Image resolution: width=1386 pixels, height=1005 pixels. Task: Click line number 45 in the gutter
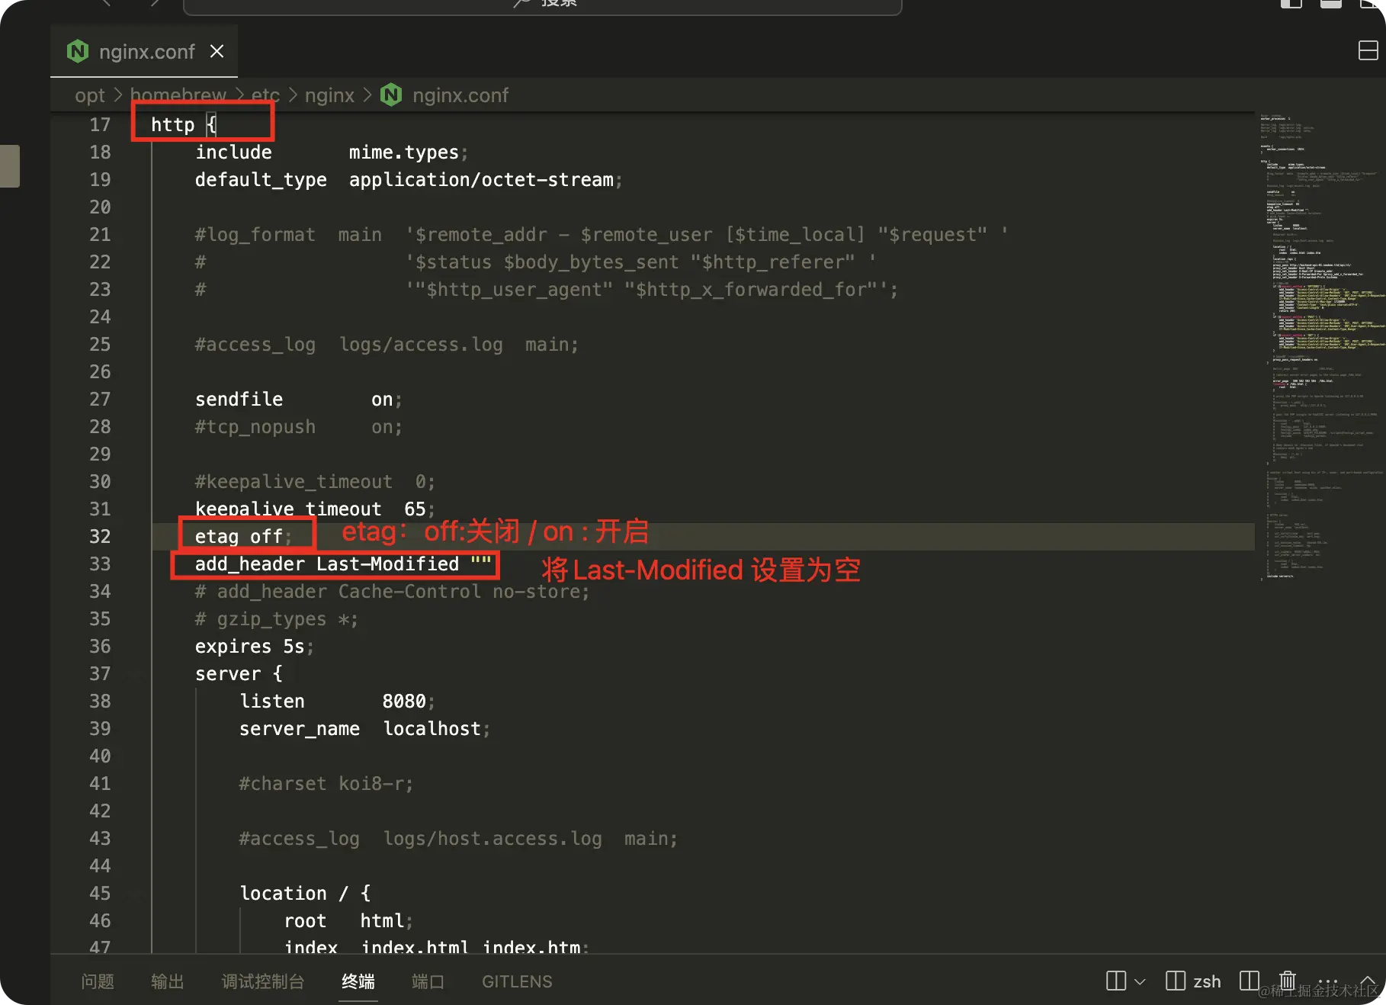click(x=100, y=894)
